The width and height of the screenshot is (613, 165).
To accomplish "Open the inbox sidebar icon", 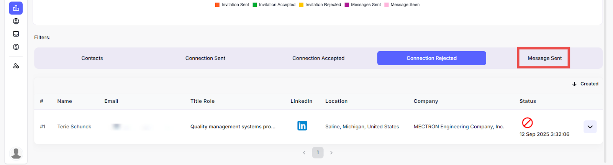I will pos(16,34).
